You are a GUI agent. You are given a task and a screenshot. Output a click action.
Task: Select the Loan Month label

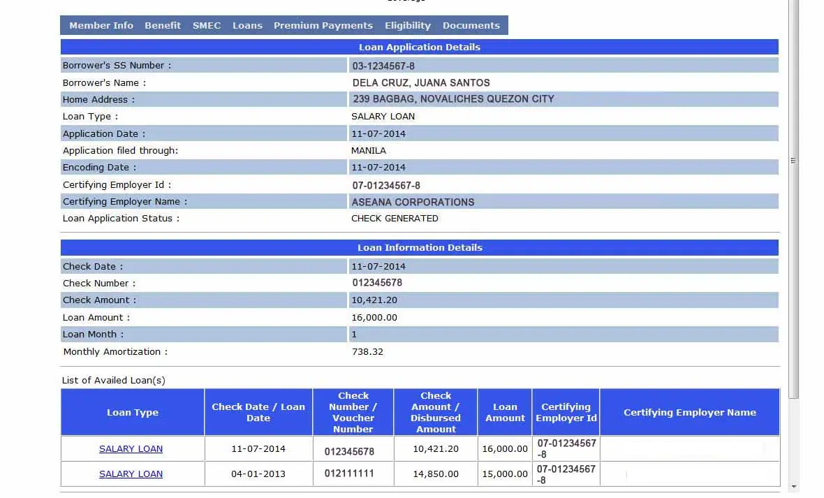coord(93,334)
